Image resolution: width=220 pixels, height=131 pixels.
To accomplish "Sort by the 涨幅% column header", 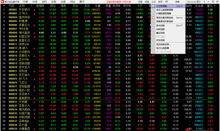I will (40, 6).
